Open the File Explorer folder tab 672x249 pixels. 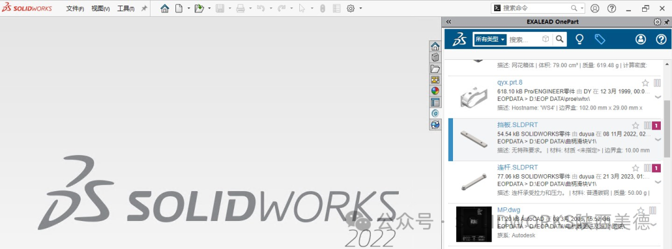(x=435, y=68)
